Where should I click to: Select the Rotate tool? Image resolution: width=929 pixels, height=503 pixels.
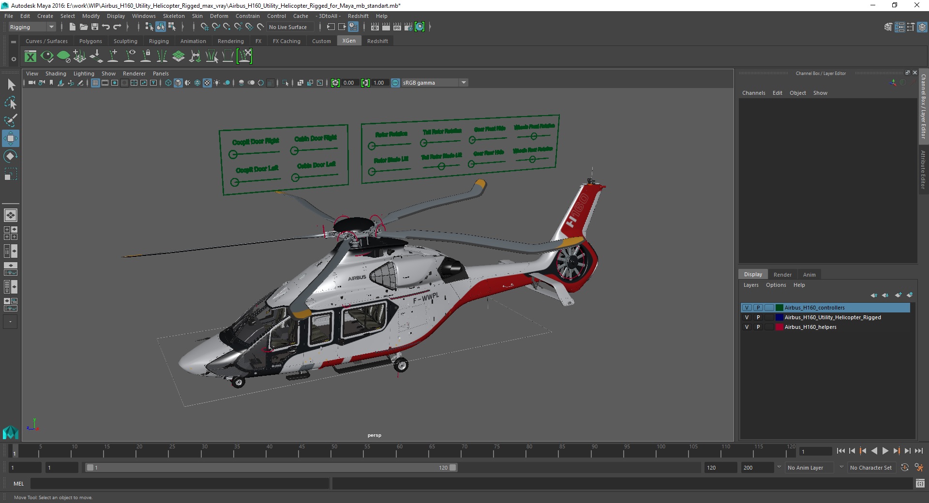(11, 156)
